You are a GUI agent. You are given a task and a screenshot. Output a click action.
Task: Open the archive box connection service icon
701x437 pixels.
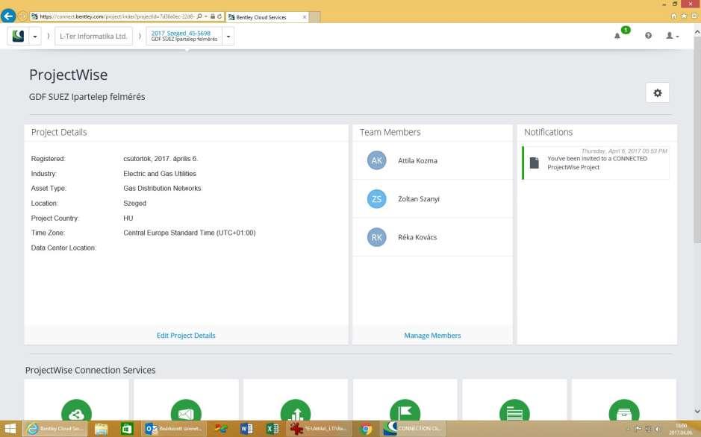[x=624, y=412]
